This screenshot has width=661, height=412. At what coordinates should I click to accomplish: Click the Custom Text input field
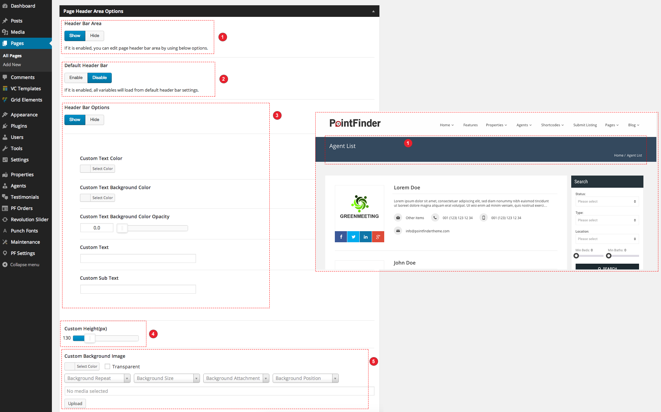pyautogui.click(x=138, y=259)
